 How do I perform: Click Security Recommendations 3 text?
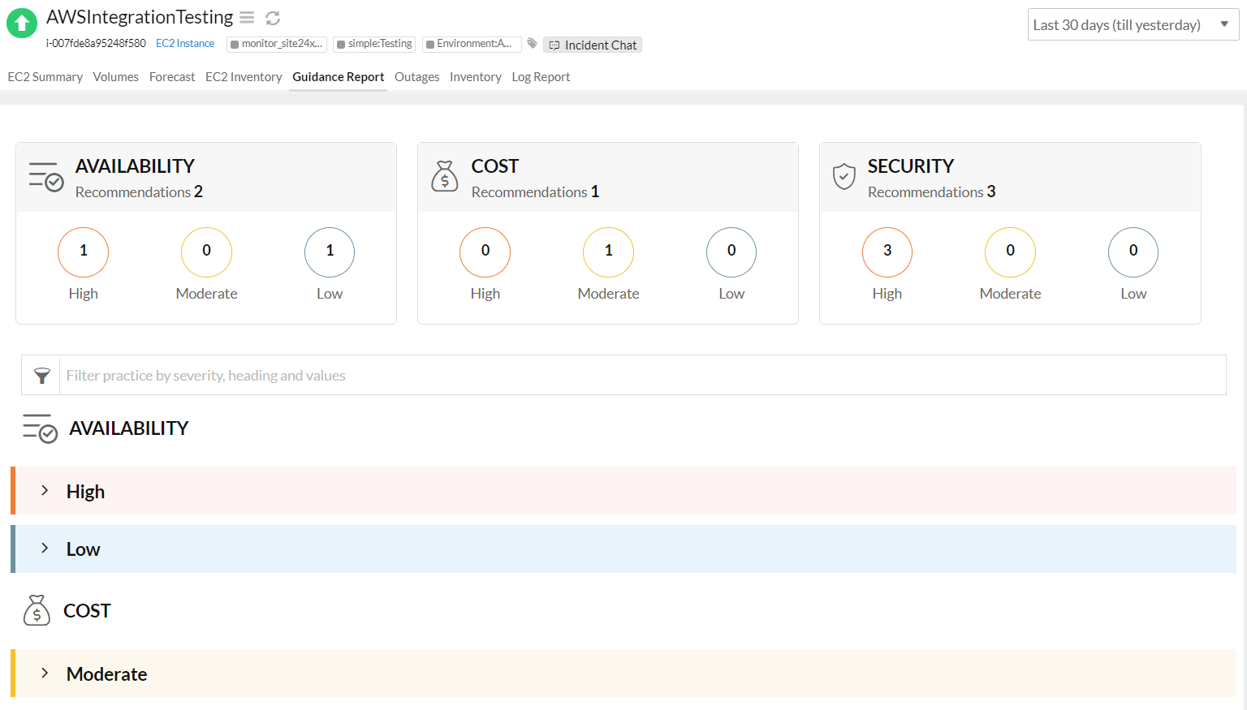[x=931, y=192]
